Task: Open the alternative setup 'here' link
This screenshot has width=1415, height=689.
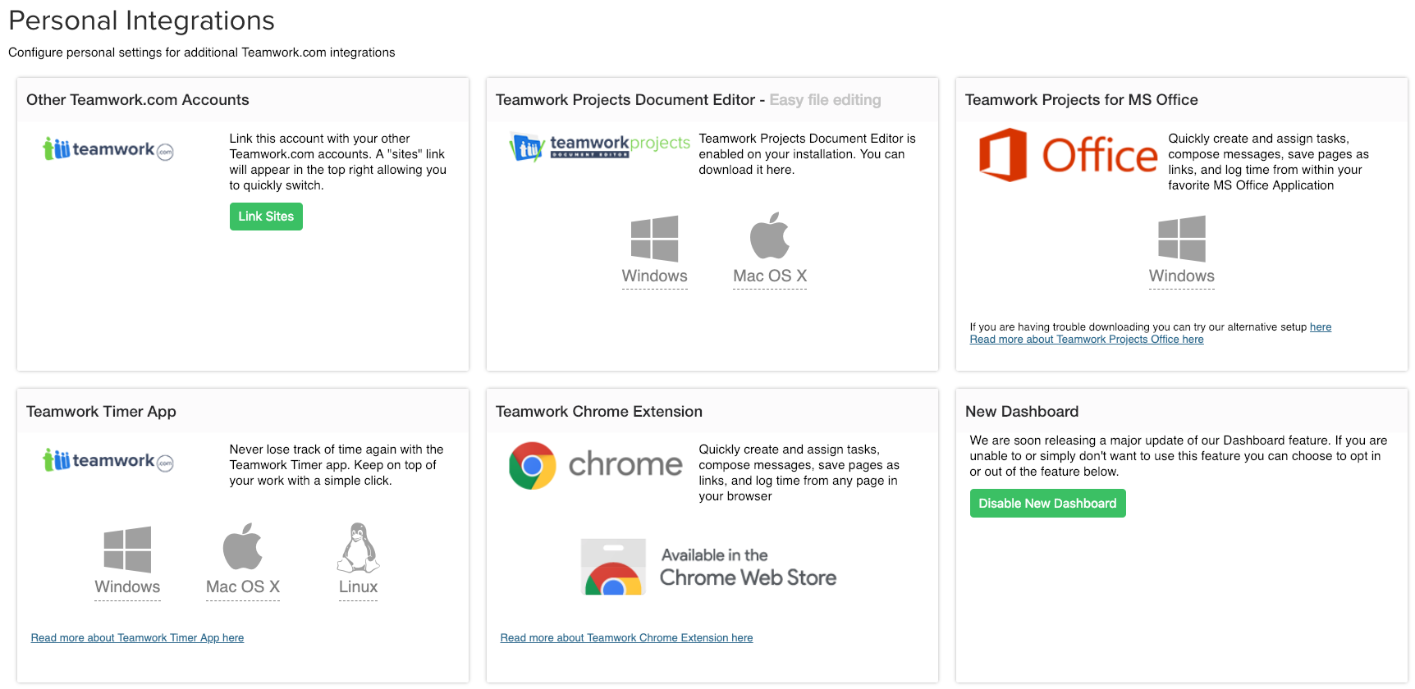Action: [x=1321, y=327]
